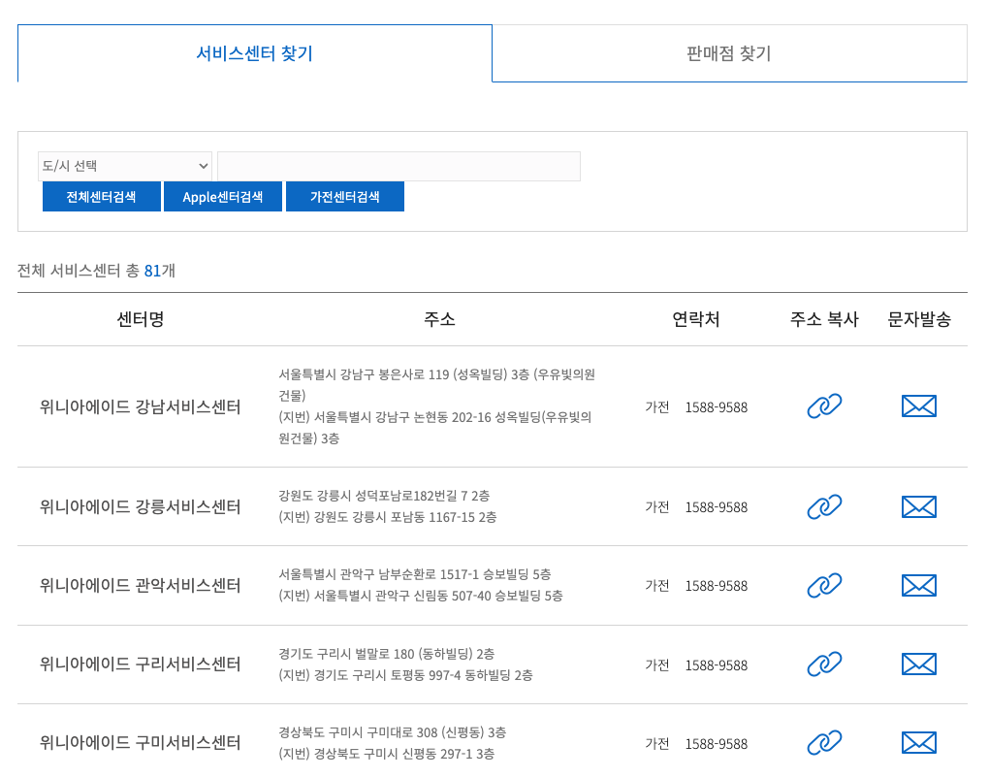The width and height of the screenshot is (989, 778).
Task: Copy address link icon for 강릉서비스센터
Action: pos(824,506)
